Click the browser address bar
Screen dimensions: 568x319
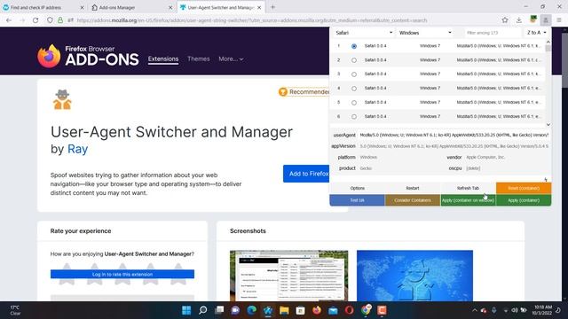click(252, 20)
